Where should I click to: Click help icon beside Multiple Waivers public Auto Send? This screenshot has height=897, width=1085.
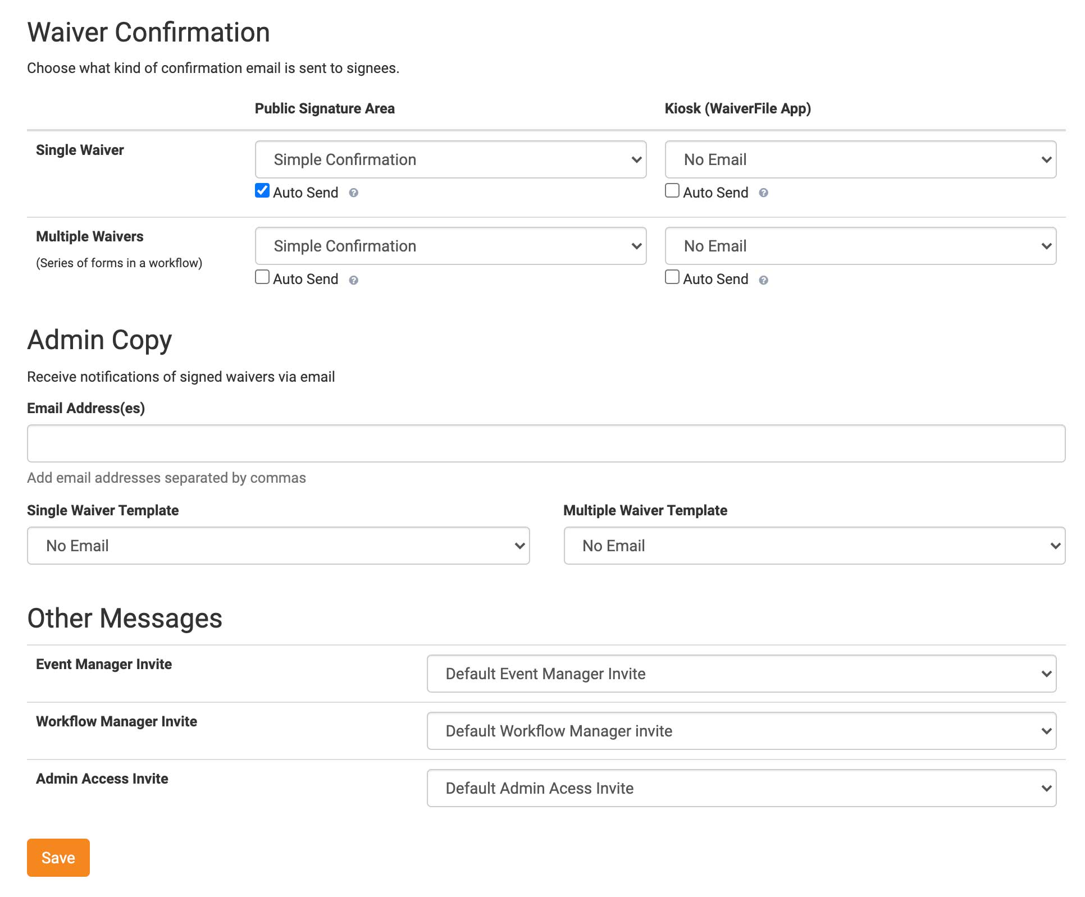click(x=353, y=280)
